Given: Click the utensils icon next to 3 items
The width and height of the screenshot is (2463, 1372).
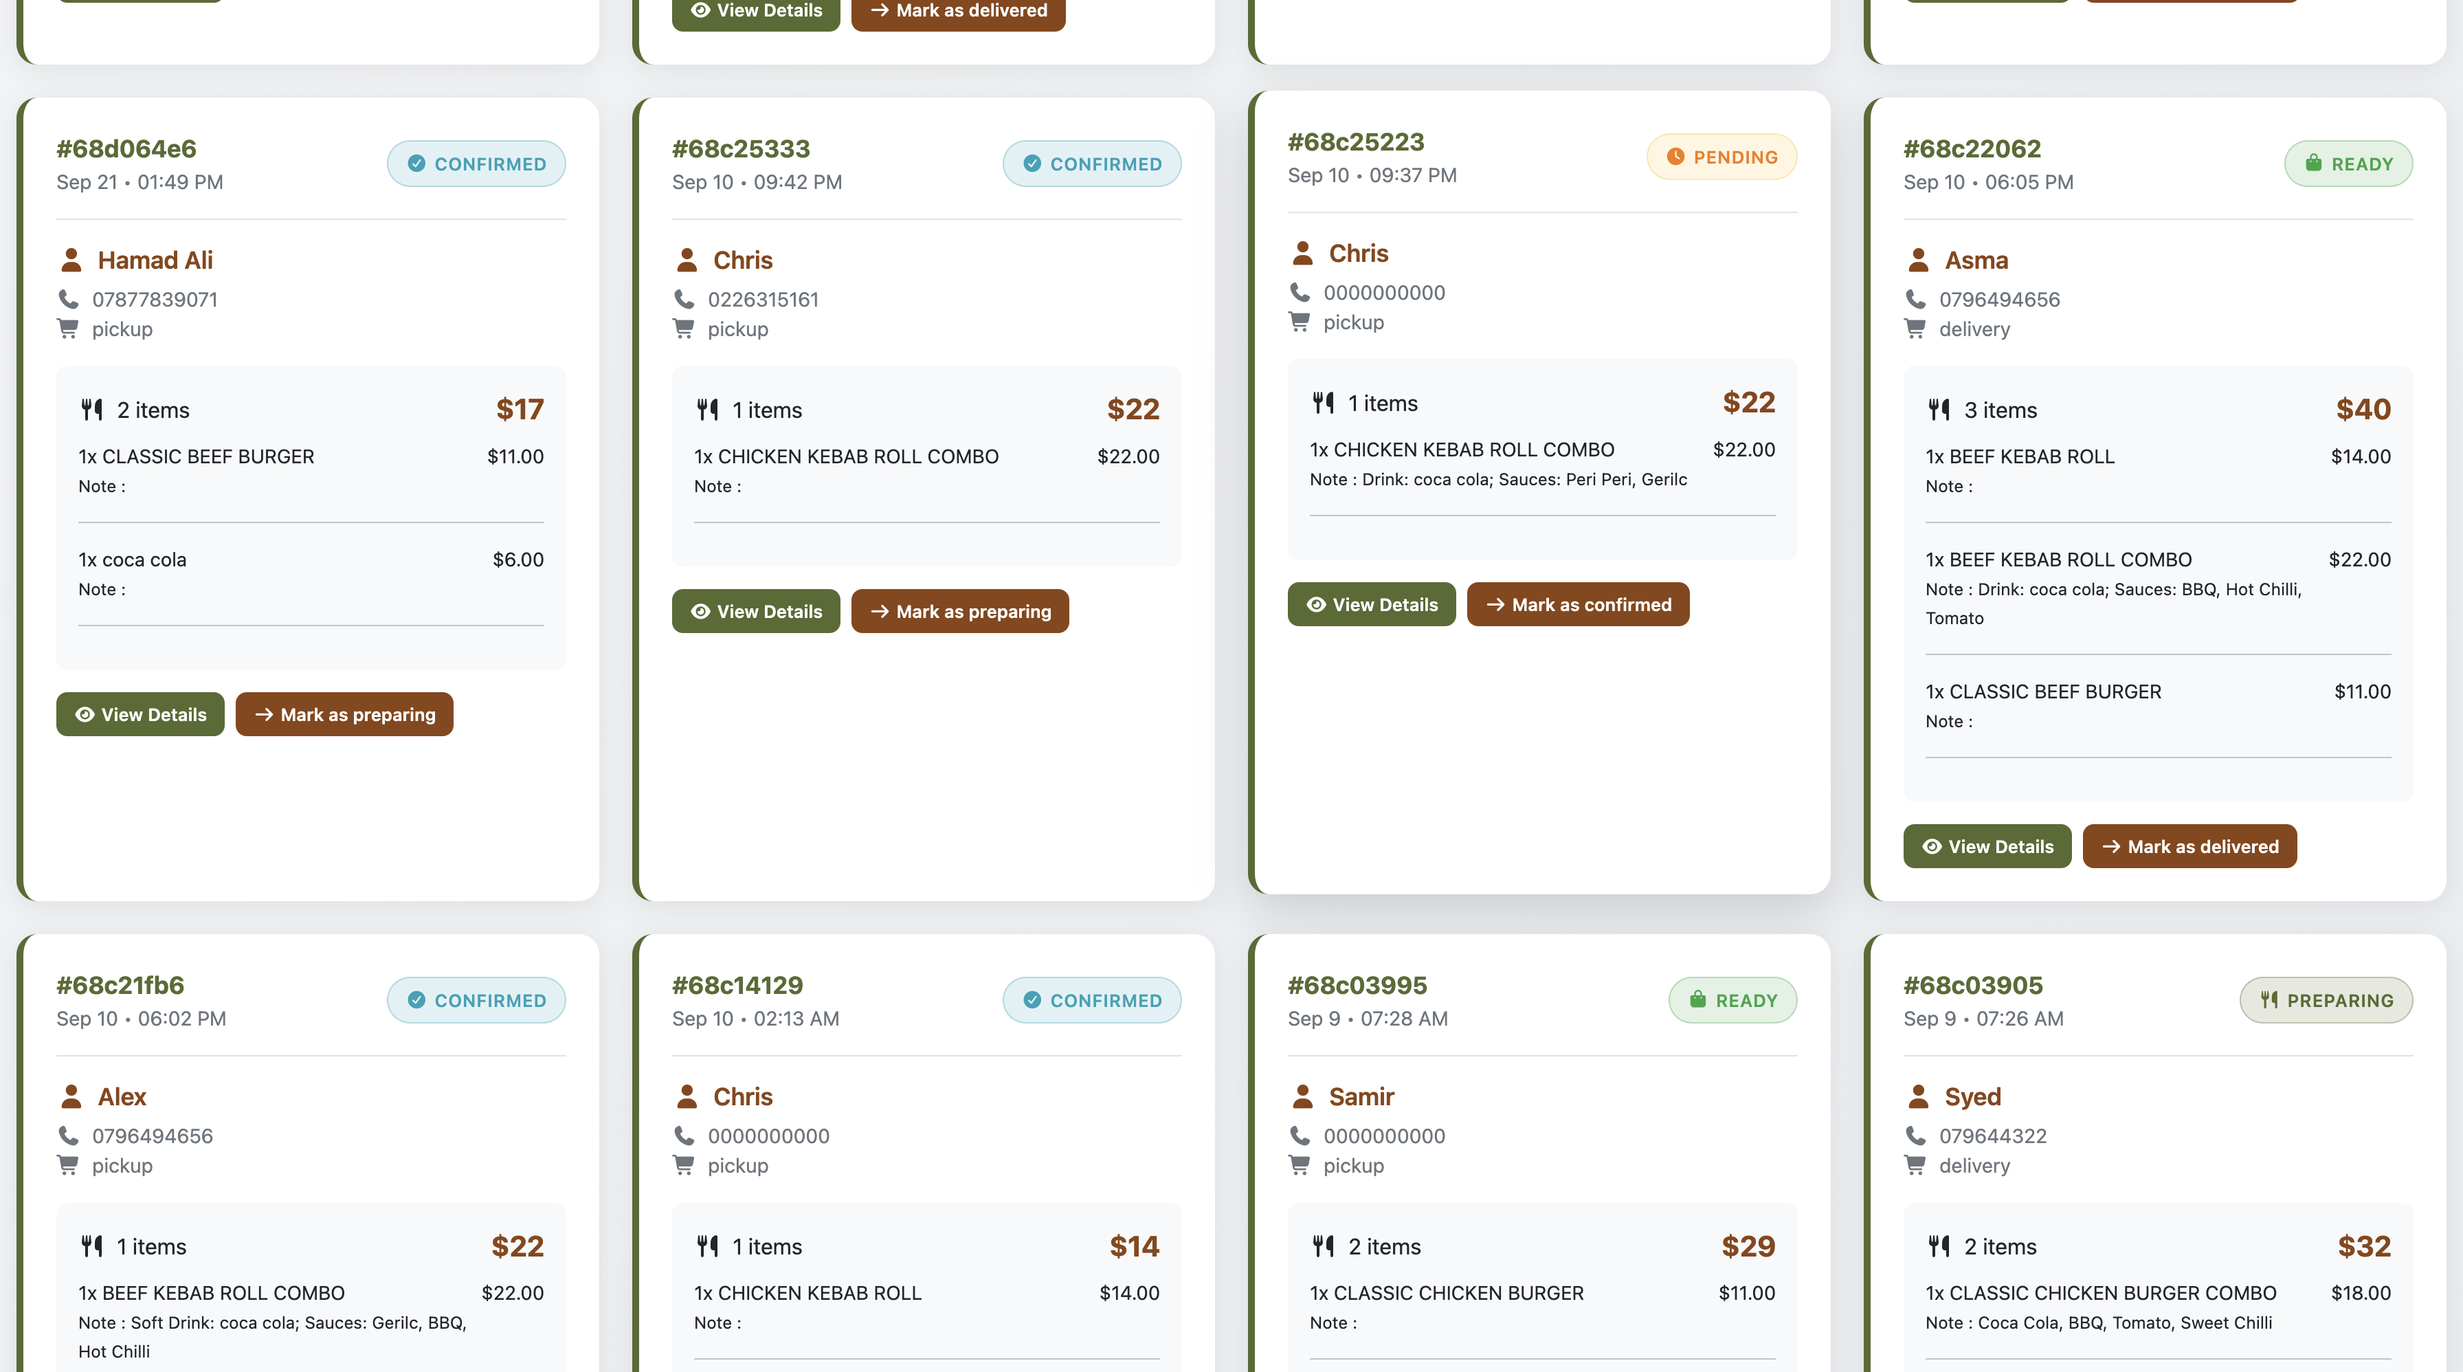Looking at the screenshot, I should click(1939, 410).
